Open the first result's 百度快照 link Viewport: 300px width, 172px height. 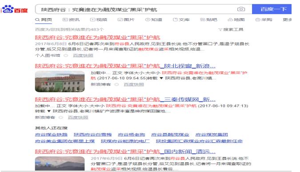(83, 55)
